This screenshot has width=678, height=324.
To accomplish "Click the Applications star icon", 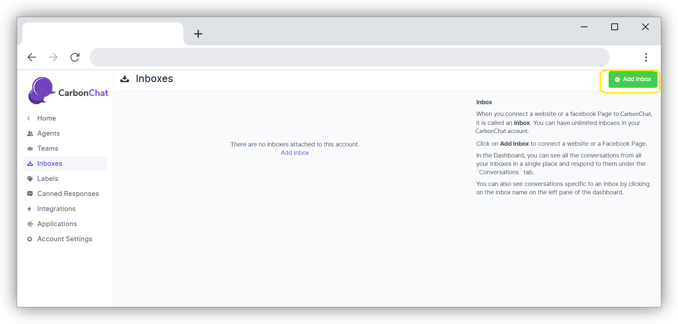I will 30,224.
